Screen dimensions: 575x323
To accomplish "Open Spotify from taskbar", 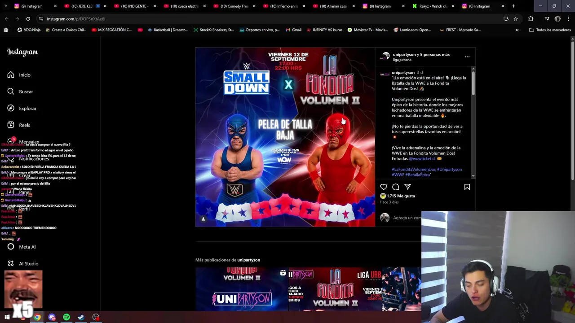I will (66, 317).
